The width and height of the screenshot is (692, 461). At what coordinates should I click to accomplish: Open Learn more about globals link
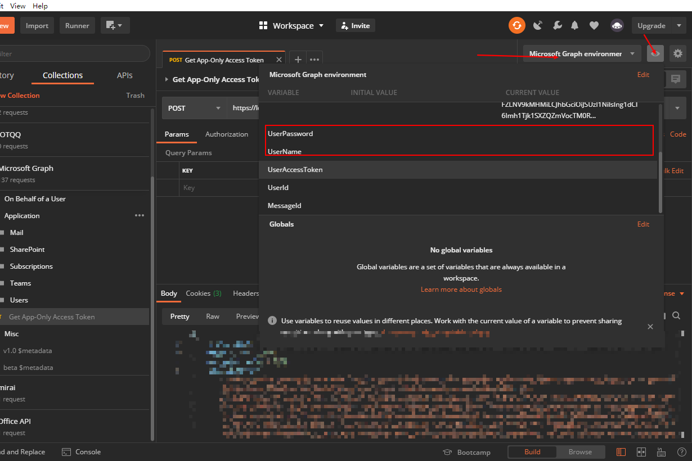[x=461, y=290]
